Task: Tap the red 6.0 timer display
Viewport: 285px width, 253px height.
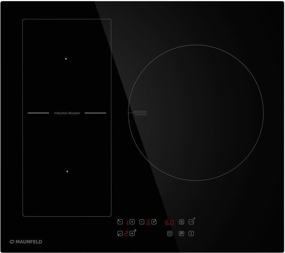Action: (169, 222)
